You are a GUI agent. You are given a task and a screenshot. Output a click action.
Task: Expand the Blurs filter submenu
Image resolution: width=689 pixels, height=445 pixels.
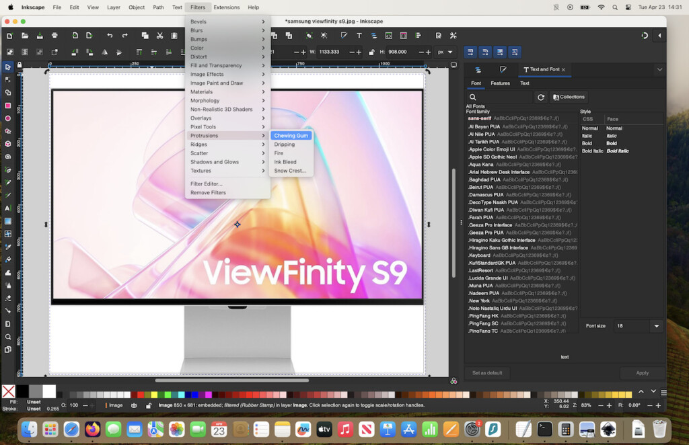[227, 30]
